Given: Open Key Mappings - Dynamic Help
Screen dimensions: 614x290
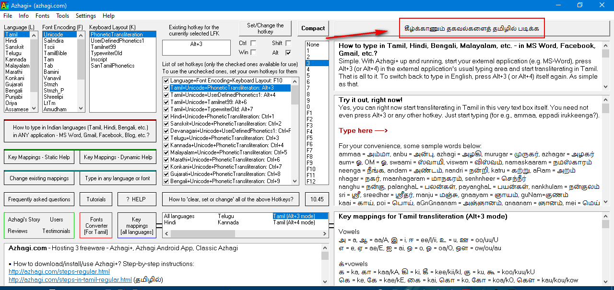Looking at the screenshot, I should (118, 157).
